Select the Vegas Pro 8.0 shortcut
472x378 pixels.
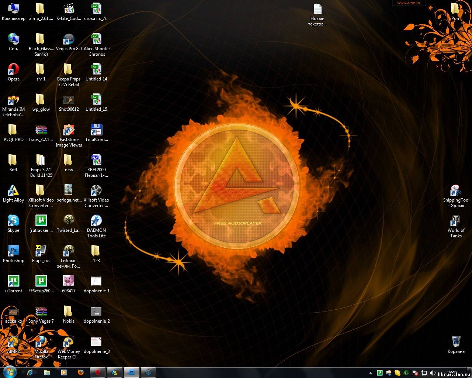point(69,39)
